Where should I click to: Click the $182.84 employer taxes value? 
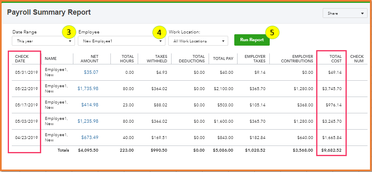pos(258,138)
